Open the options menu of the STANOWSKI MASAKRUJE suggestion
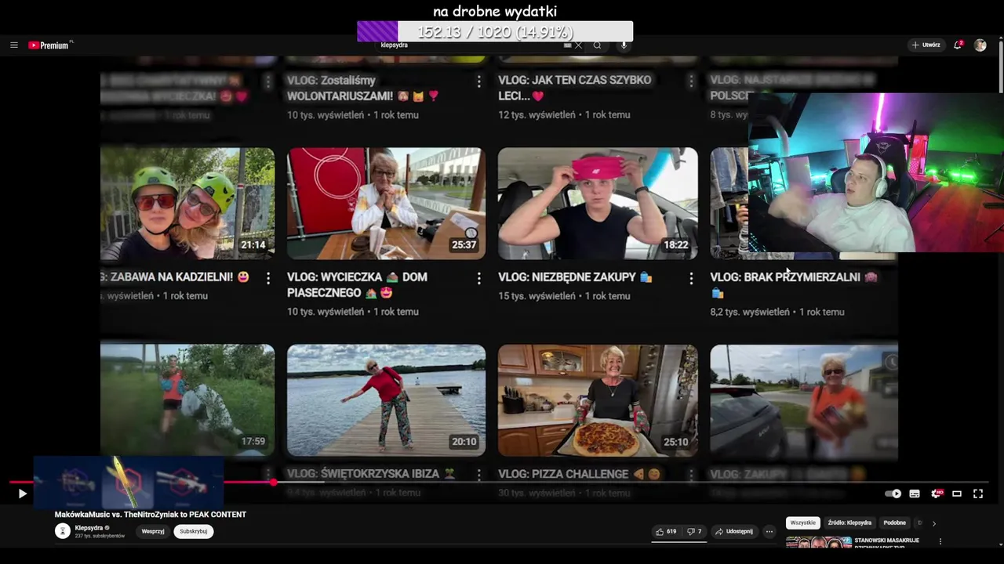This screenshot has width=1004, height=564. (940, 541)
